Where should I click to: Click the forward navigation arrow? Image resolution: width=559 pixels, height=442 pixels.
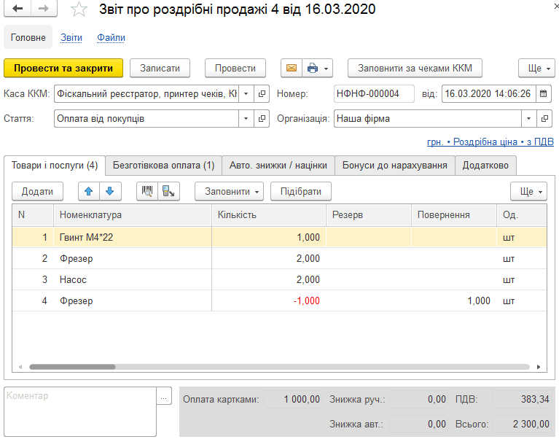coord(44,9)
